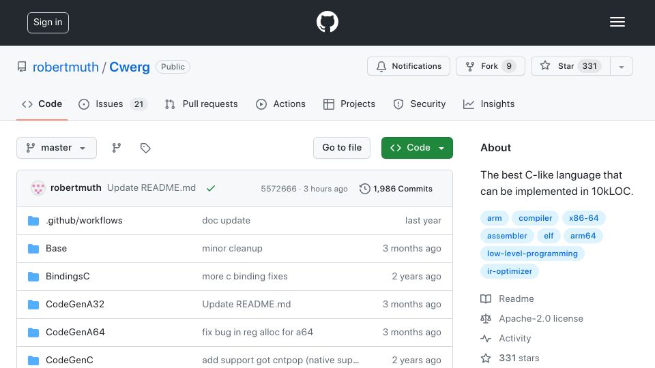This screenshot has width=655, height=368.
Task: Click the Go to file button
Action: [x=342, y=148]
